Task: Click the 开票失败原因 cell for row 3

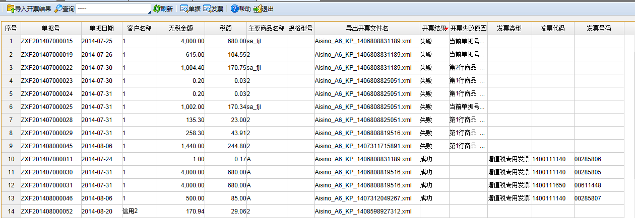Action: click(x=467, y=67)
